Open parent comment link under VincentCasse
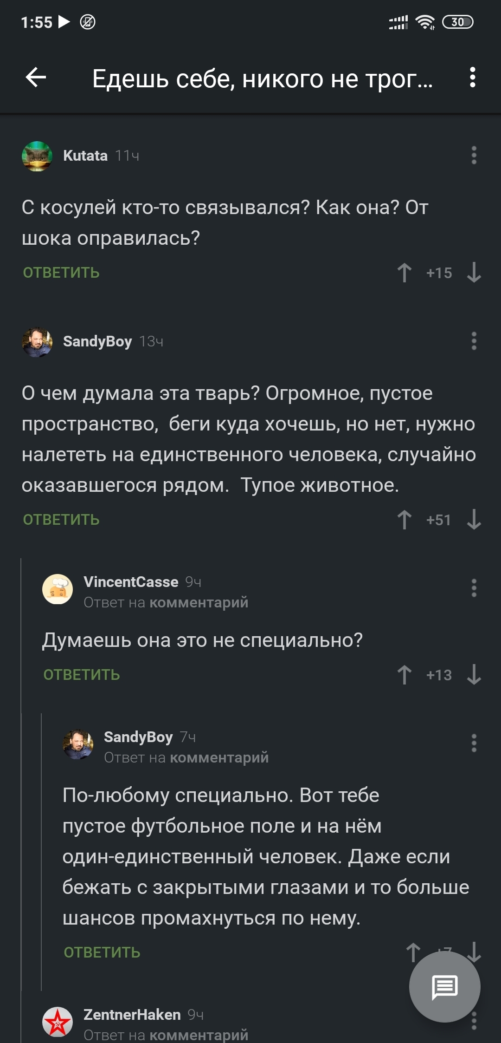Image resolution: width=501 pixels, height=1043 pixels. click(x=199, y=603)
